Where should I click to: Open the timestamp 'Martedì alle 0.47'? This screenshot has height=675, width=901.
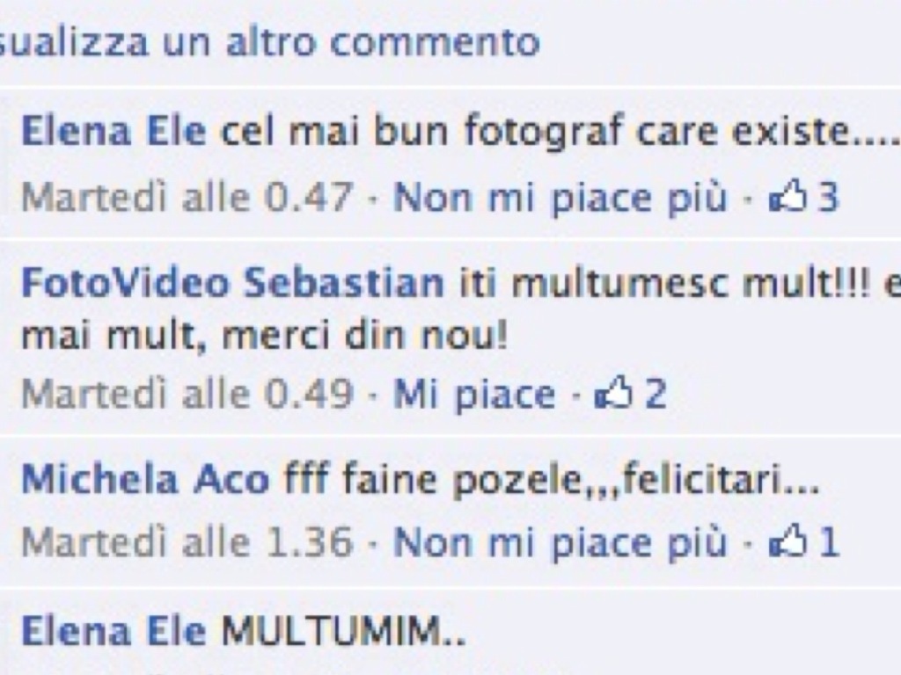pos(187,198)
